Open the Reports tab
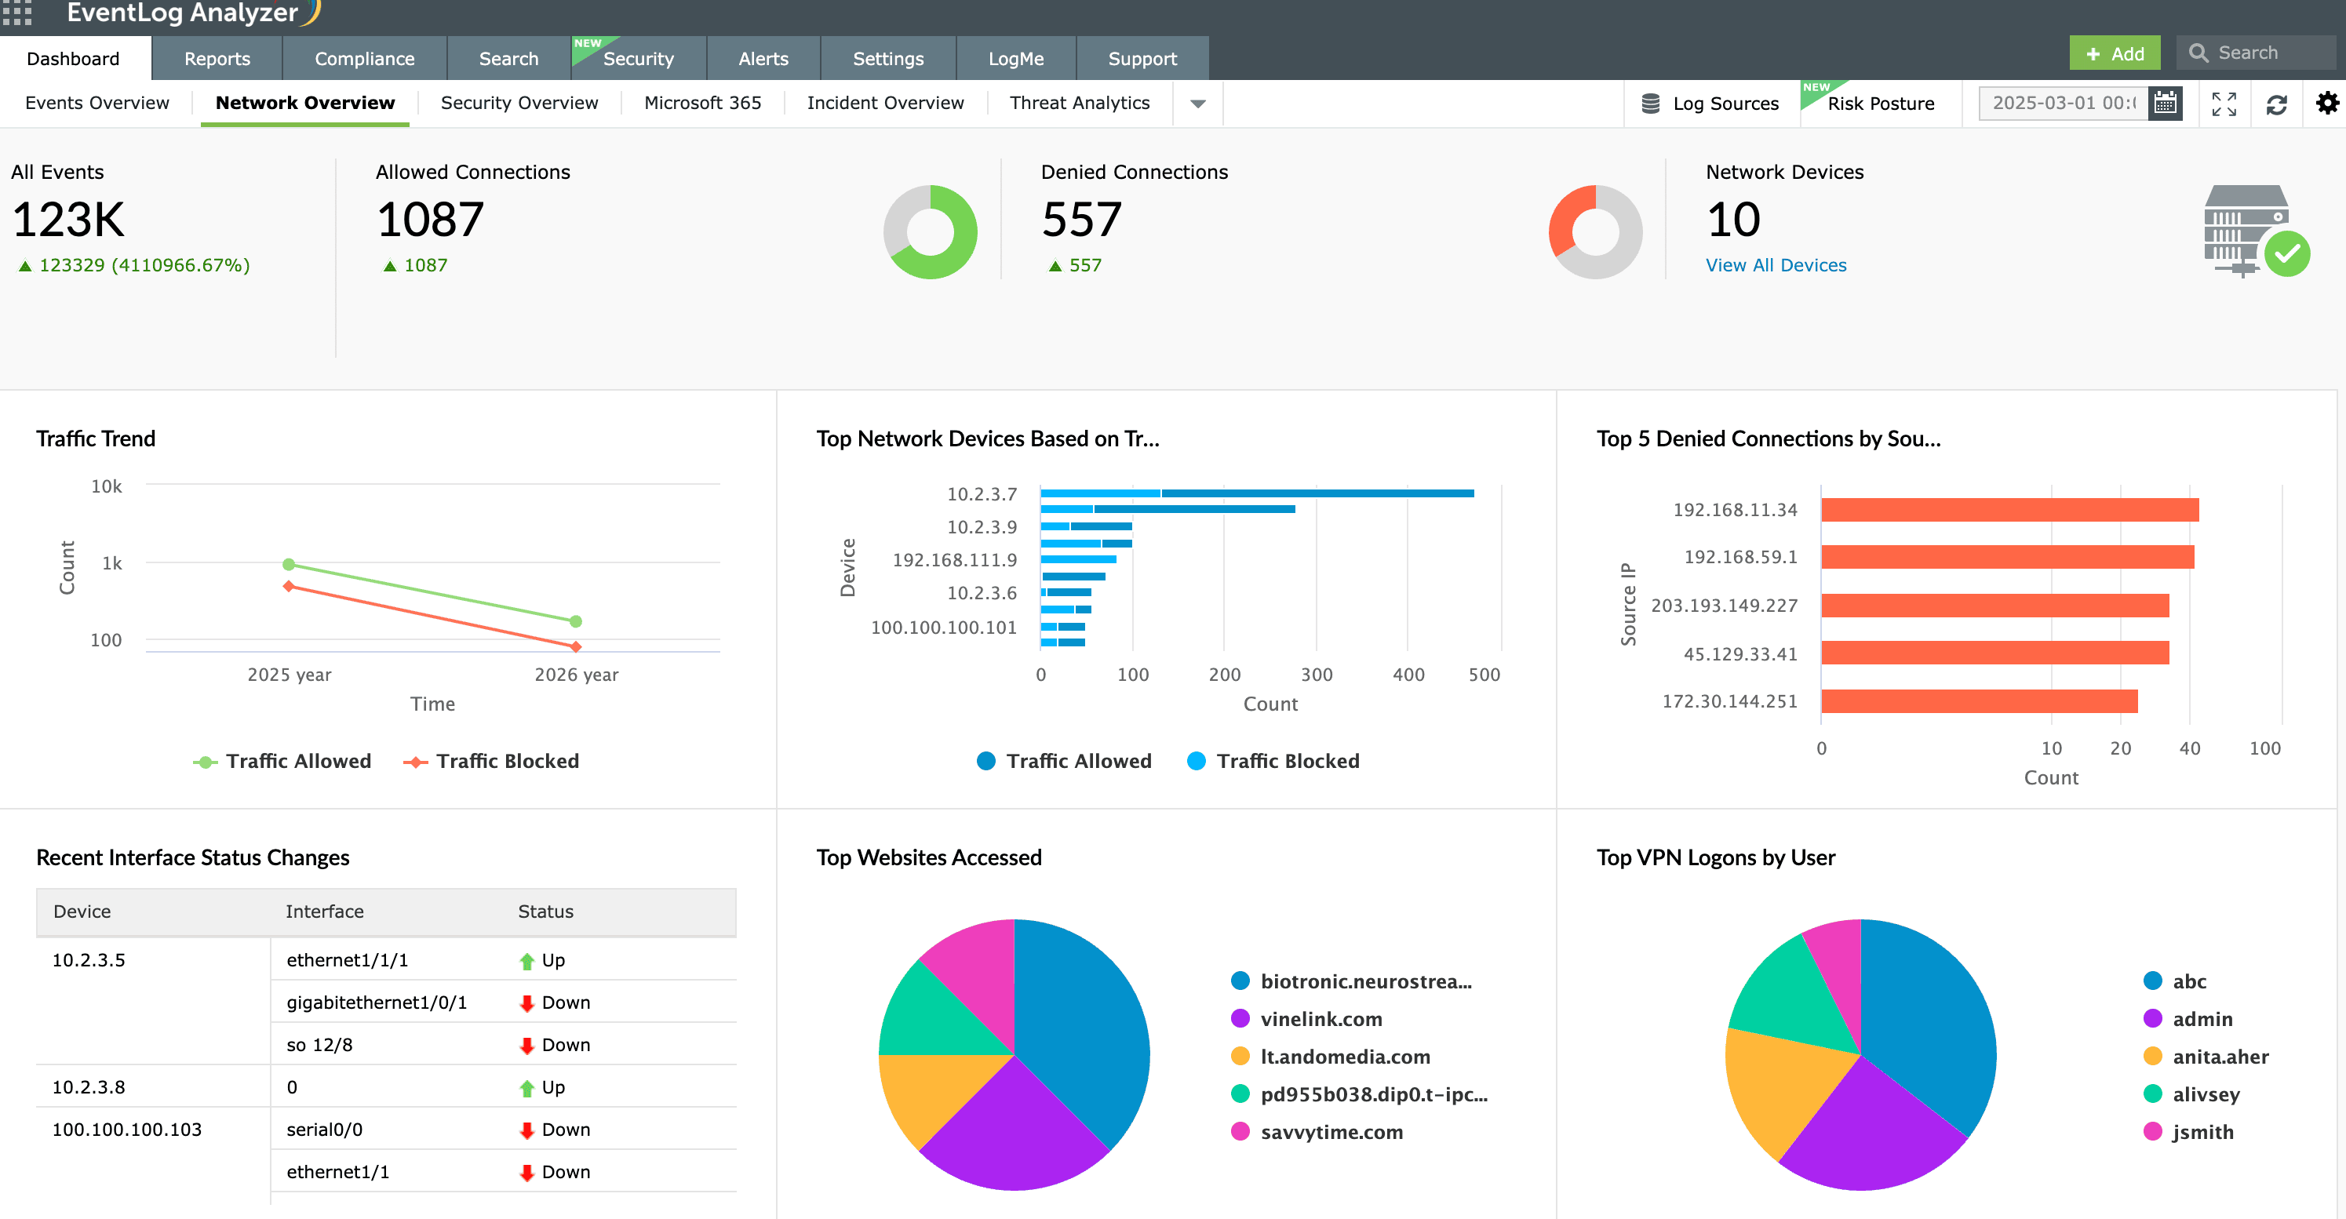 coord(217,58)
